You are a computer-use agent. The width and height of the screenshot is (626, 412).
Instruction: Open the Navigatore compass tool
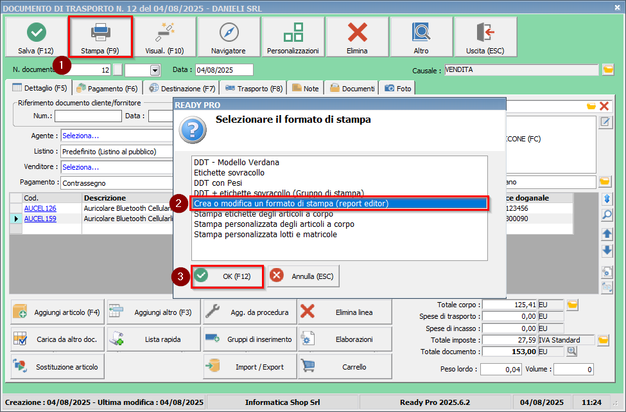coord(229,37)
